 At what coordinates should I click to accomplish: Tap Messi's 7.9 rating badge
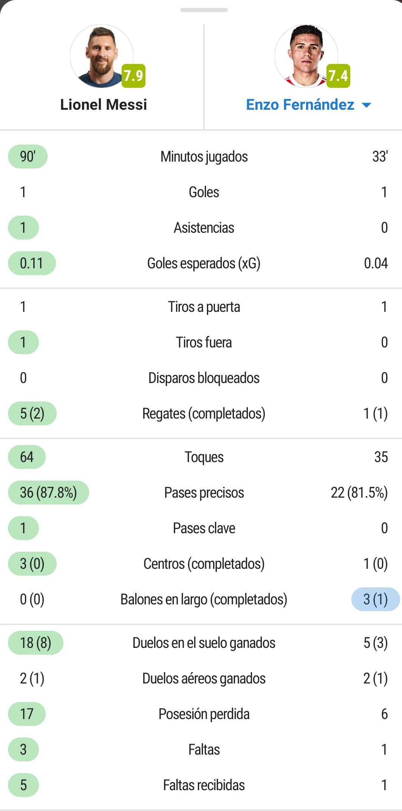click(133, 76)
